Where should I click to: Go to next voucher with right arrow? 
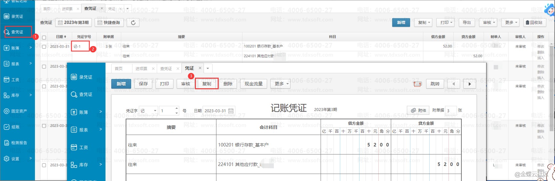click(x=470, y=84)
